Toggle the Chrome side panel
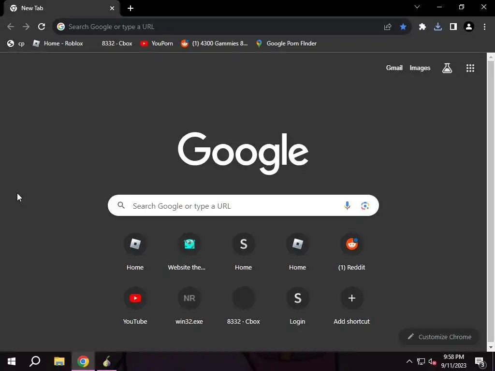495x371 pixels. click(x=453, y=27)
